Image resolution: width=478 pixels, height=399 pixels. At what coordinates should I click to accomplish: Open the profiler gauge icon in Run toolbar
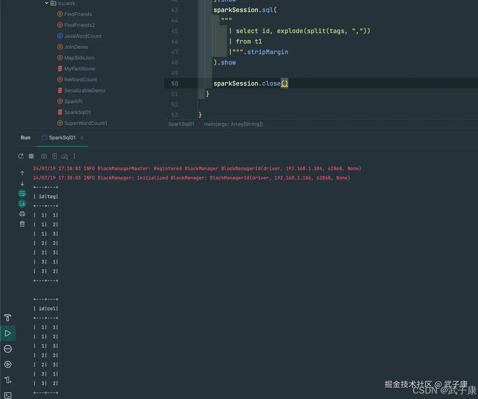[x=64, y=156]
